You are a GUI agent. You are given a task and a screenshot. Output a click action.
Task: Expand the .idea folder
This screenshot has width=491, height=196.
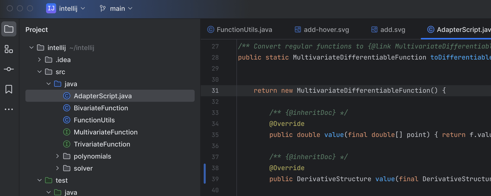click(x=40, y=60)
